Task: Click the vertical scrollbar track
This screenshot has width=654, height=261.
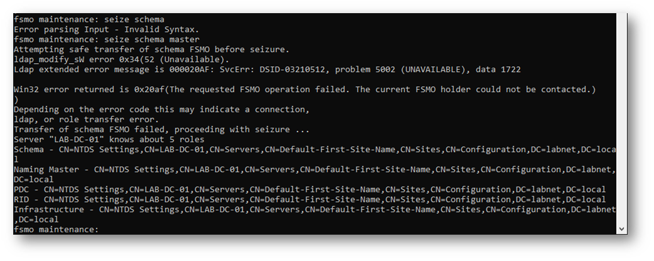Action: (621, 119)
